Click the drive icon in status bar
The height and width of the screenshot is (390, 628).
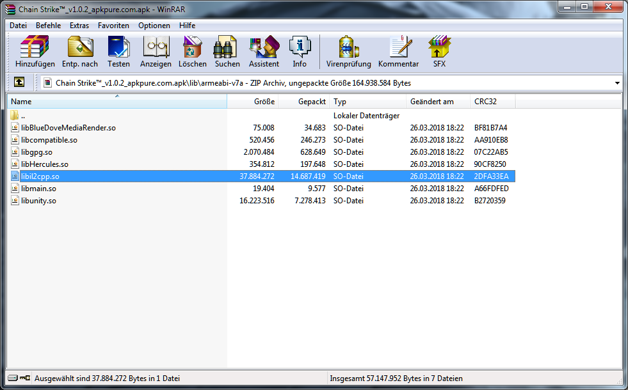click(13, 378)
